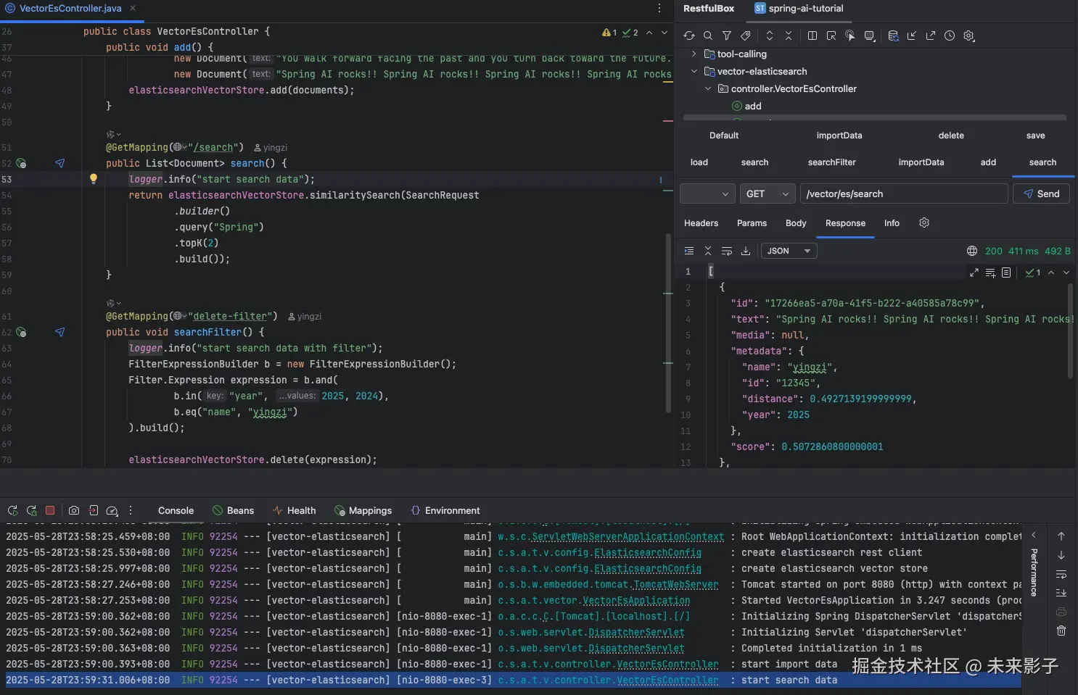The image size is (1078, 695).
Task: Click the thread dump camera icon
Action: click(74, 510)
